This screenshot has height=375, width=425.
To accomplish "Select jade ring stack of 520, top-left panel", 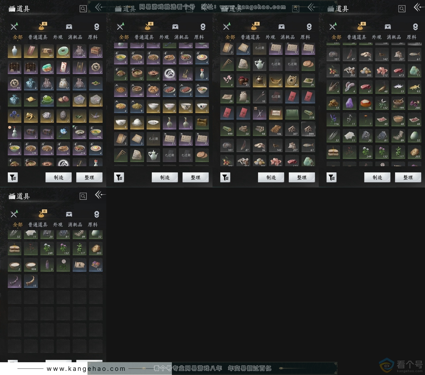I will point(63,51).
